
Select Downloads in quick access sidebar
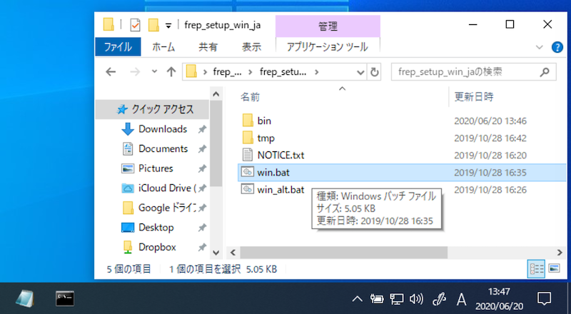(x=162, y=129)
